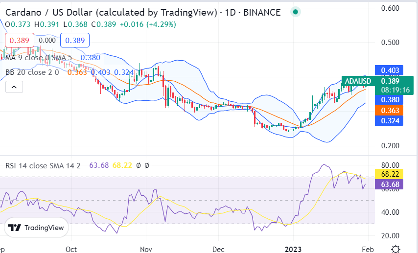Click the 0.200 price scale value

click(x=390, y=145)
